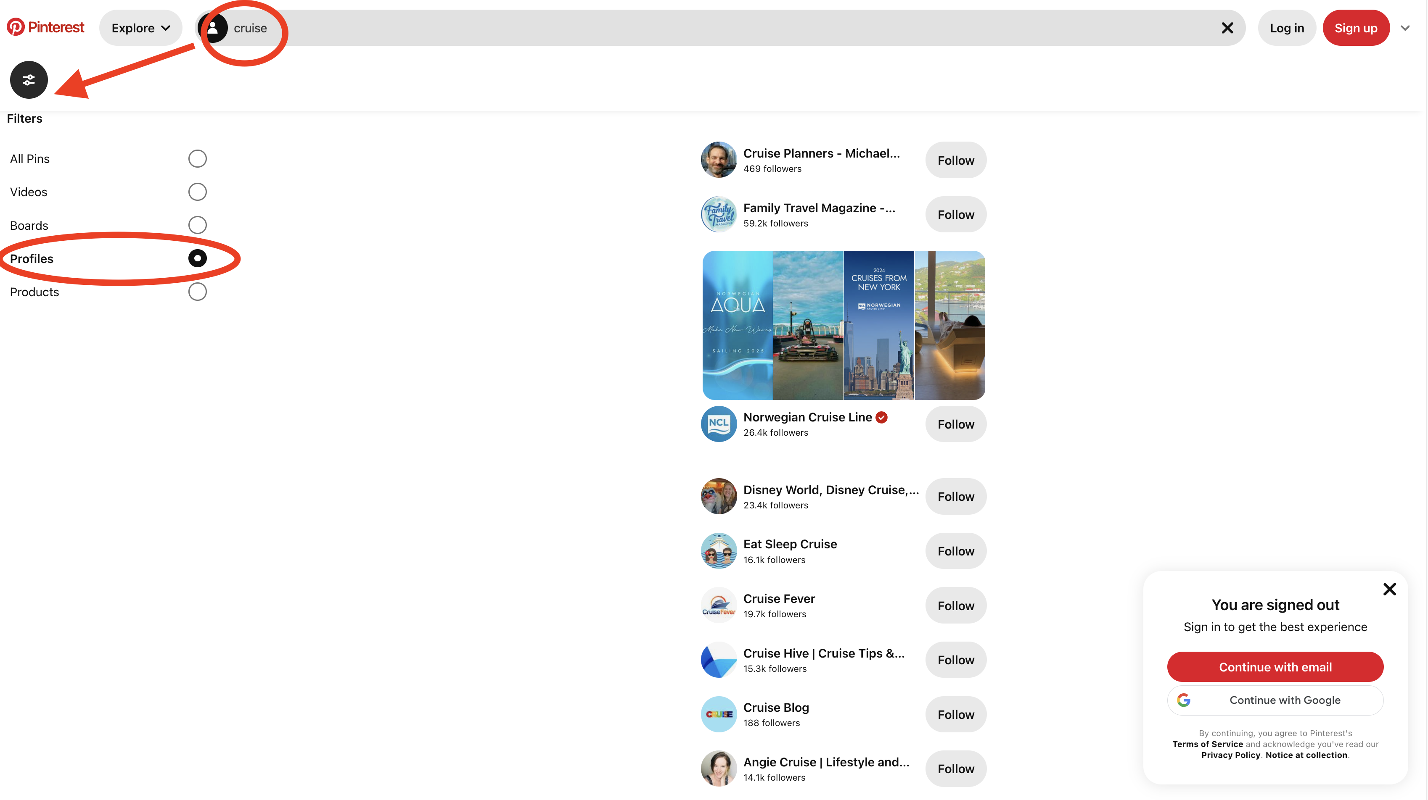Open Angie Cruise avatar
Image resolution: width=1428 pixels, height=800 pixels.
[719, 769]
